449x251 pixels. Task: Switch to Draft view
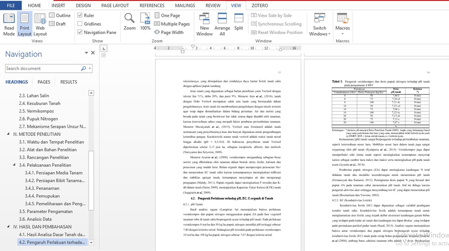pyautogui.click(x=58, y=24)
